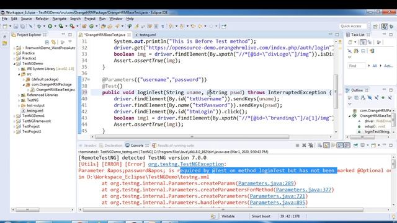397x223 pixels.
Task: Expand the Practice project node
Action: pyautogui.click(x=14, y=53)
